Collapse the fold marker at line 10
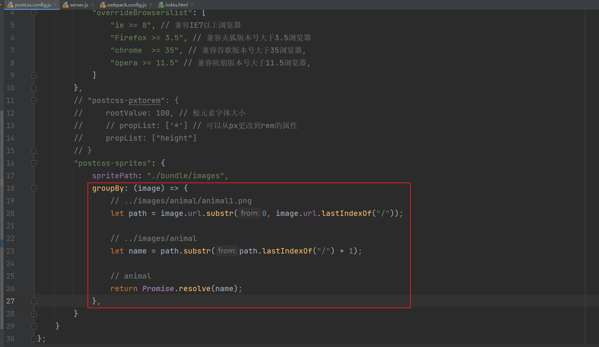599x347 pixels. coord(34,88)
